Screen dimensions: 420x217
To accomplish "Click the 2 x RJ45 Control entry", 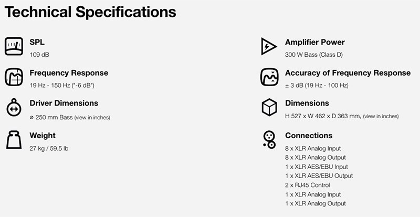I will click(308, 185).
